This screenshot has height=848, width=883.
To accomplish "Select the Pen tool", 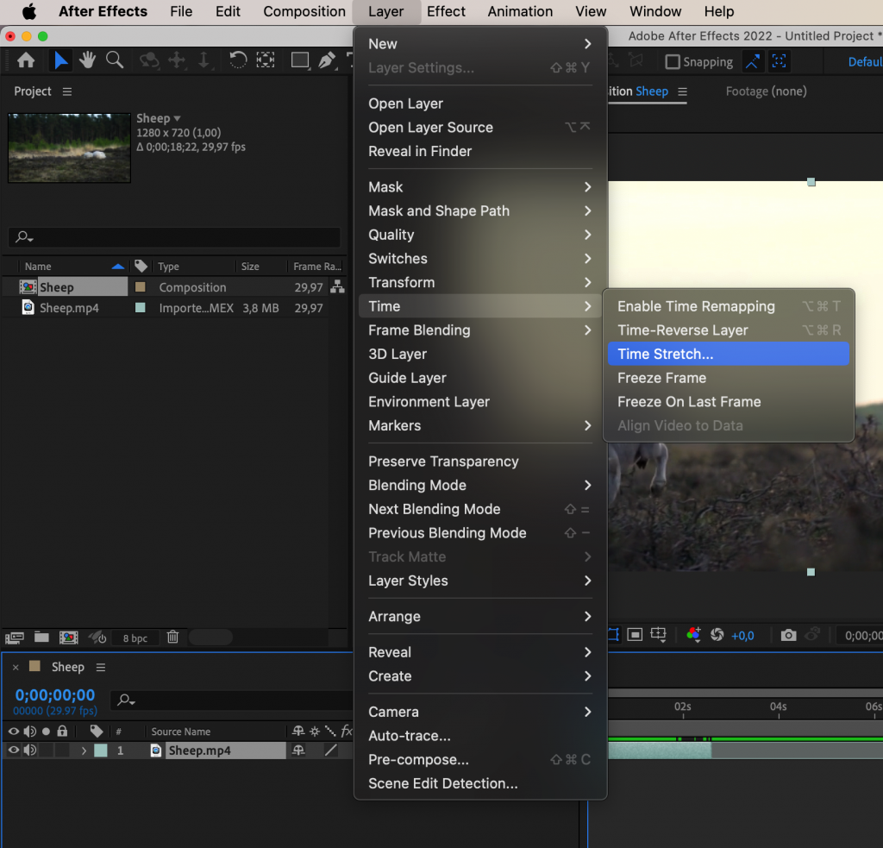I will pyautogui.click(x=327, y=61).
